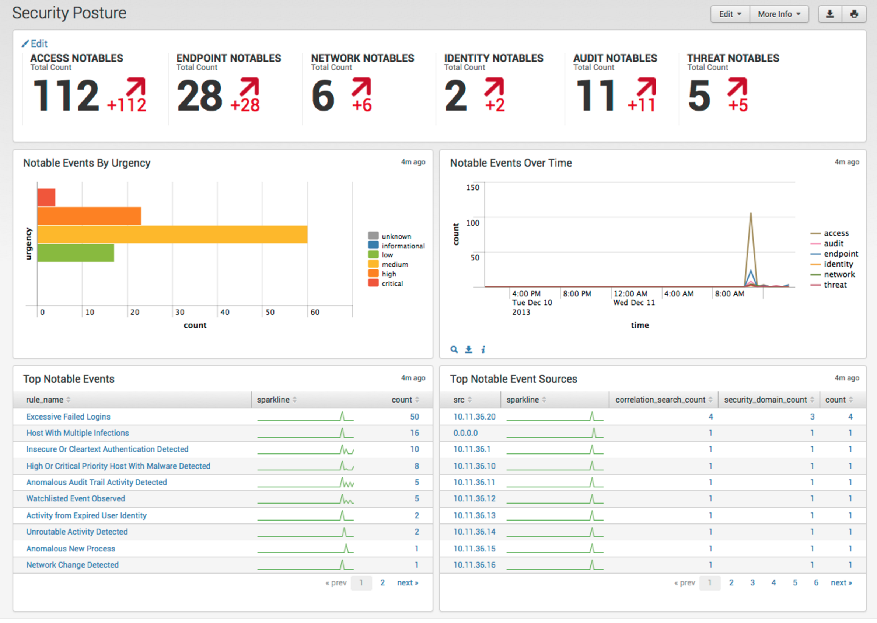Click export icon under Notable Events Over Time
Viewport: 877px width, 623px height.
tap(469, 349)
